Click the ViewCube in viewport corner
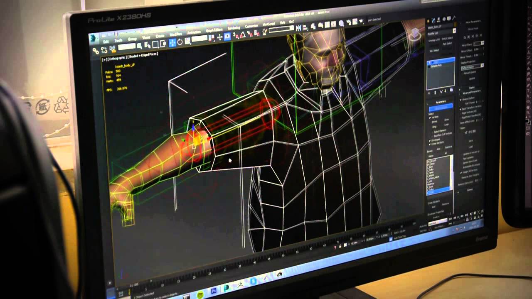This screenshot has height=299, width=532. [415, 35]
